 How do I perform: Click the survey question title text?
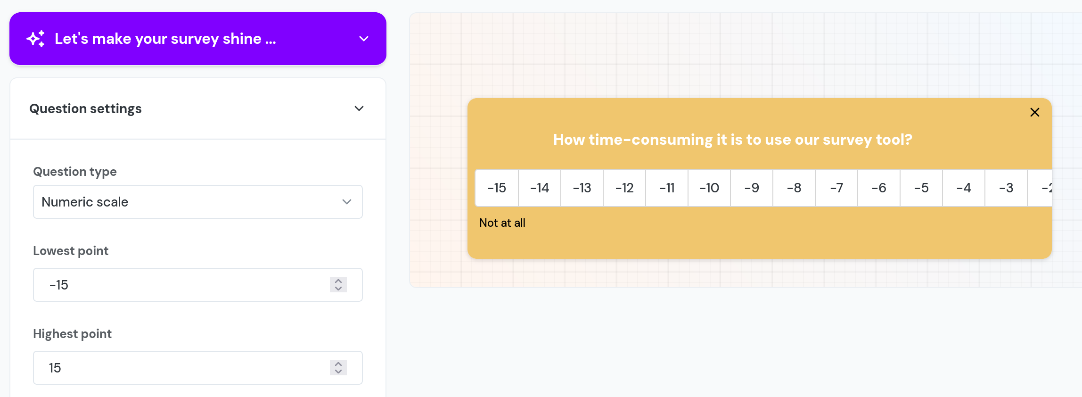coord(732,140)
